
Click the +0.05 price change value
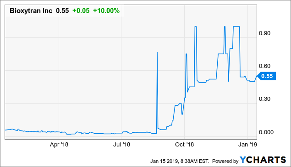[x=81, y=10]
